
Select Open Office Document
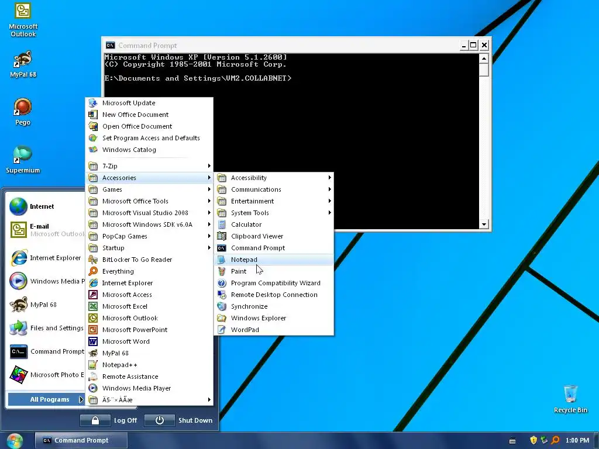point(149,126)
